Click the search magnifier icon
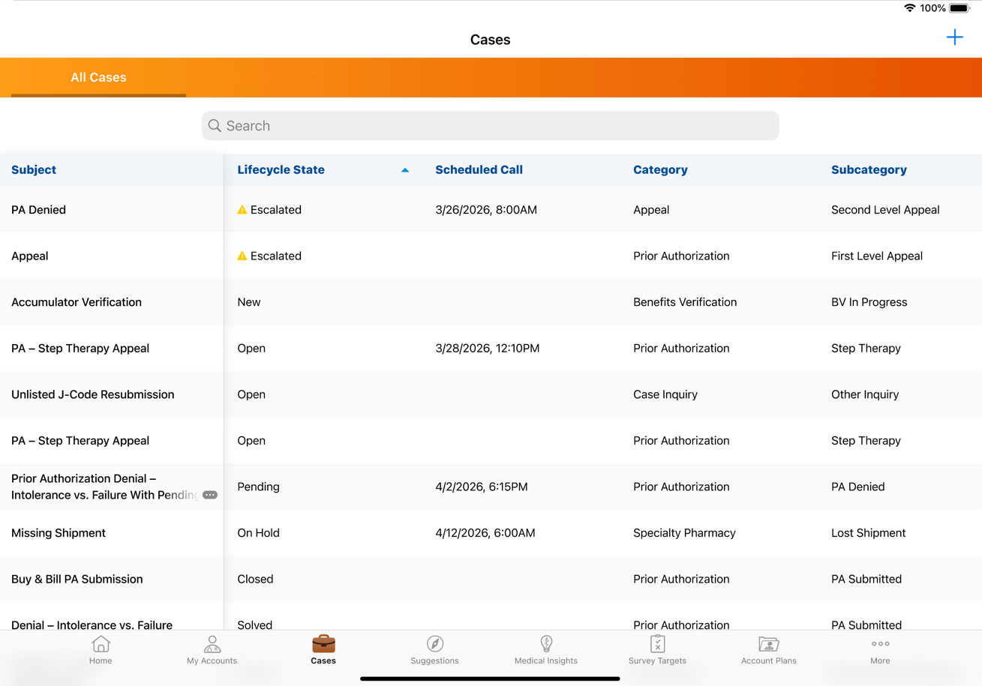Screen dimensions: 982x686 (x=215, y=126)
